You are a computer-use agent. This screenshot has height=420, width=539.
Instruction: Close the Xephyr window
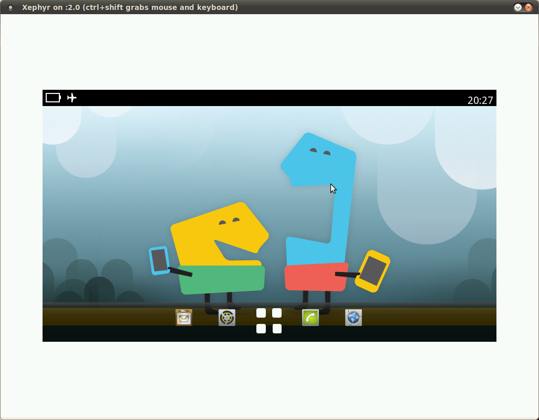tap(528, 7)
